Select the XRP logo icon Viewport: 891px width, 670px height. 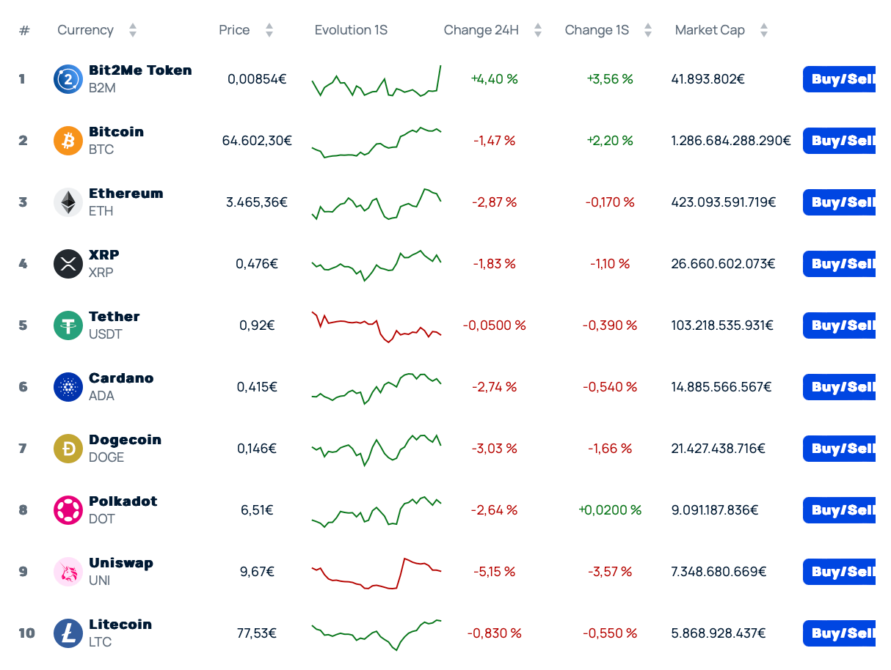[68, 264]
